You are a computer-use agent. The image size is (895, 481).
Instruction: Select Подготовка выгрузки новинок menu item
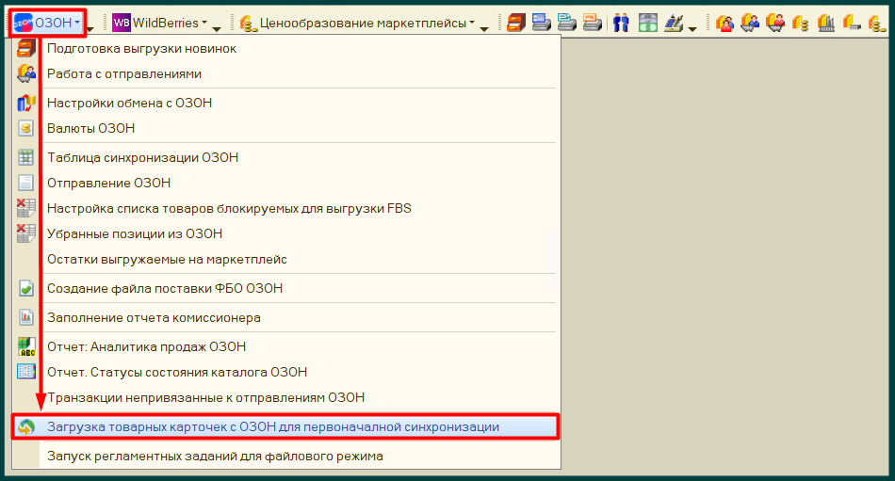click(x=286, y=49)
